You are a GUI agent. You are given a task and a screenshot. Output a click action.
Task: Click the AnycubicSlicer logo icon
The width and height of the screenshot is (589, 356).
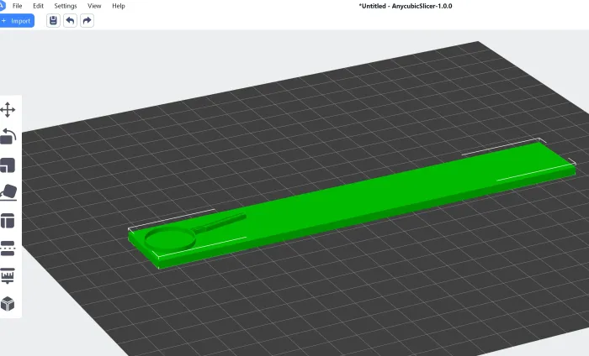2,6
